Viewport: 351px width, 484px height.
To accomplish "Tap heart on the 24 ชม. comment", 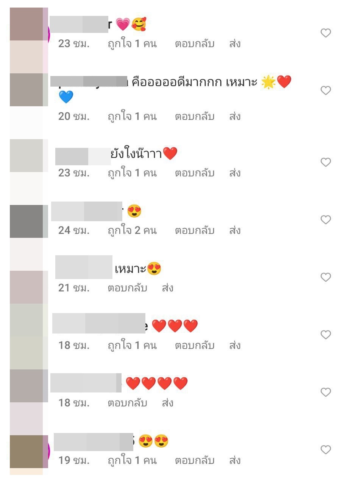I will tap(326, 220).
